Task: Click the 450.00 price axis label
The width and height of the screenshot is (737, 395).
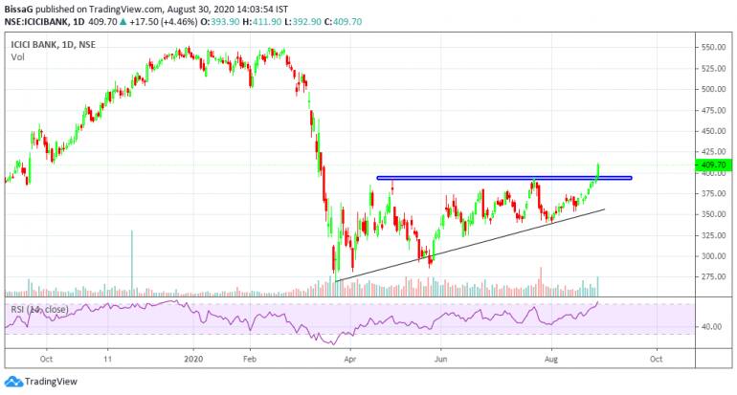Action: 713,131
